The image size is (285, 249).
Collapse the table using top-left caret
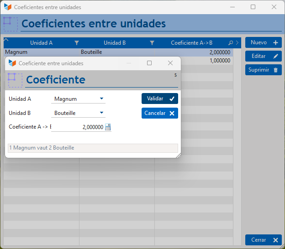(6, 40)
